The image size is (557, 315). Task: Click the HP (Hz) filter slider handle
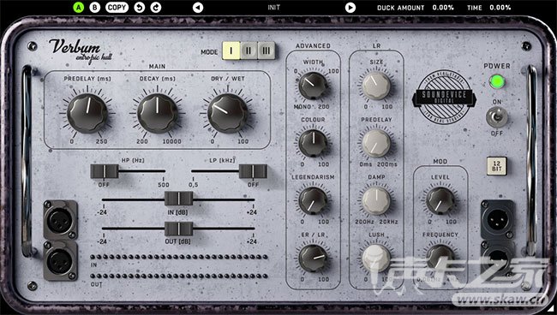pyautogui.click(x=105, y=171)
